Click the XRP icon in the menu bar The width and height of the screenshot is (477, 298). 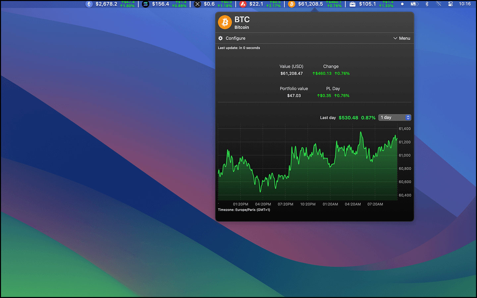click(197, 4)
